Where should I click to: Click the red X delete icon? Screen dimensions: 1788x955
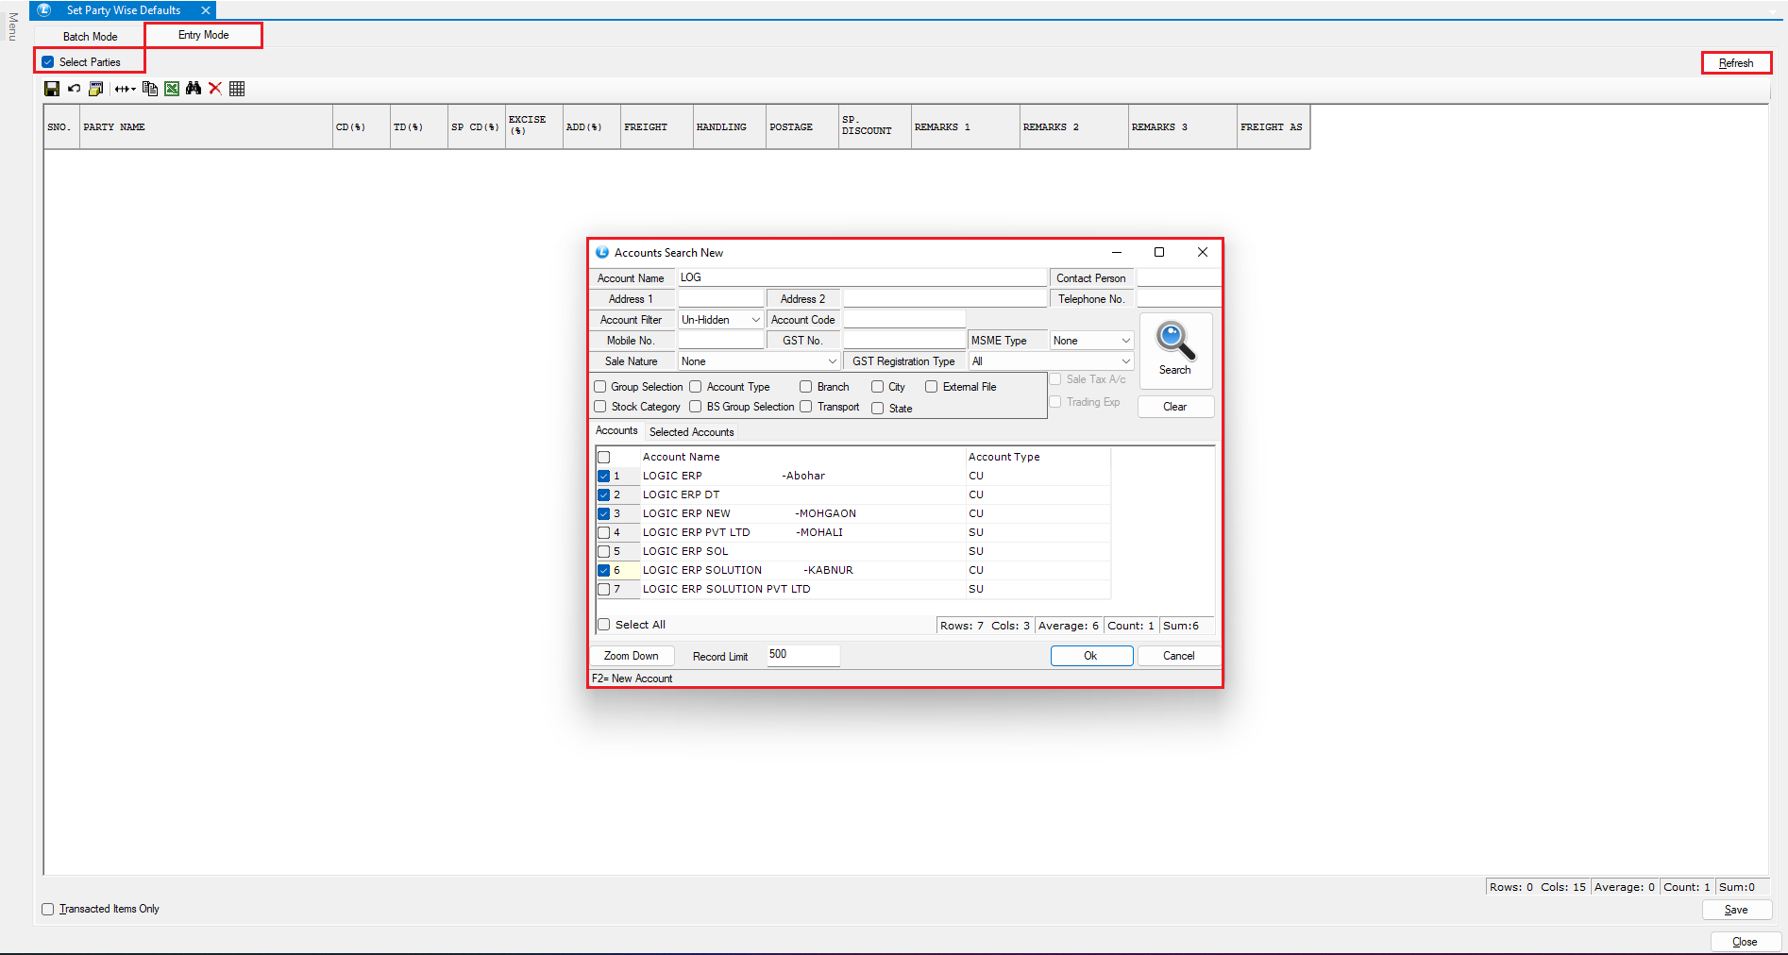(x=215, y=89)
